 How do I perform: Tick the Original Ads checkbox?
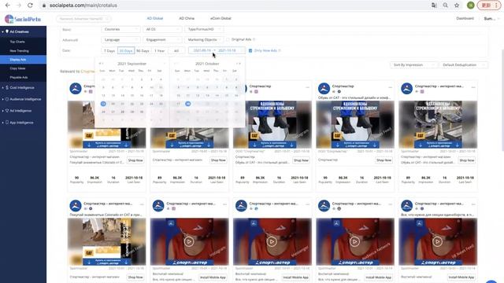click(x=228, y=39)
